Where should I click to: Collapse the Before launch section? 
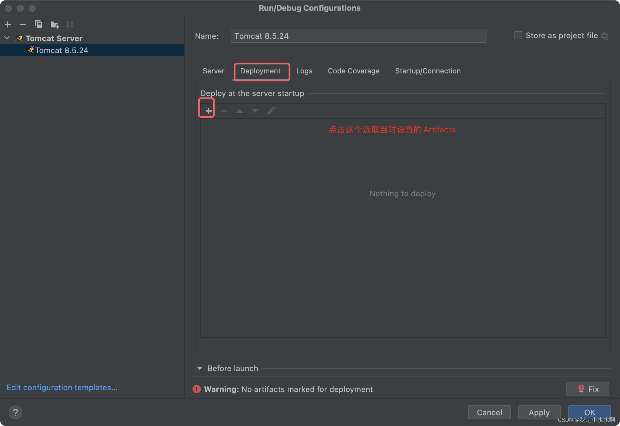click(x=200, y=368)
